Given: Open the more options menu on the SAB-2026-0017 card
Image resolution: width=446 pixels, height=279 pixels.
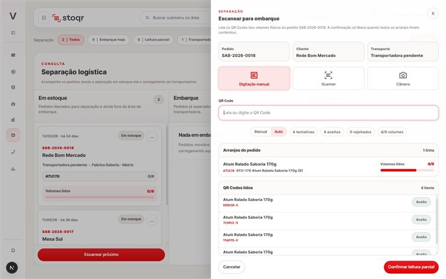Looking at the screenshot, I should (x=152, y=220).
